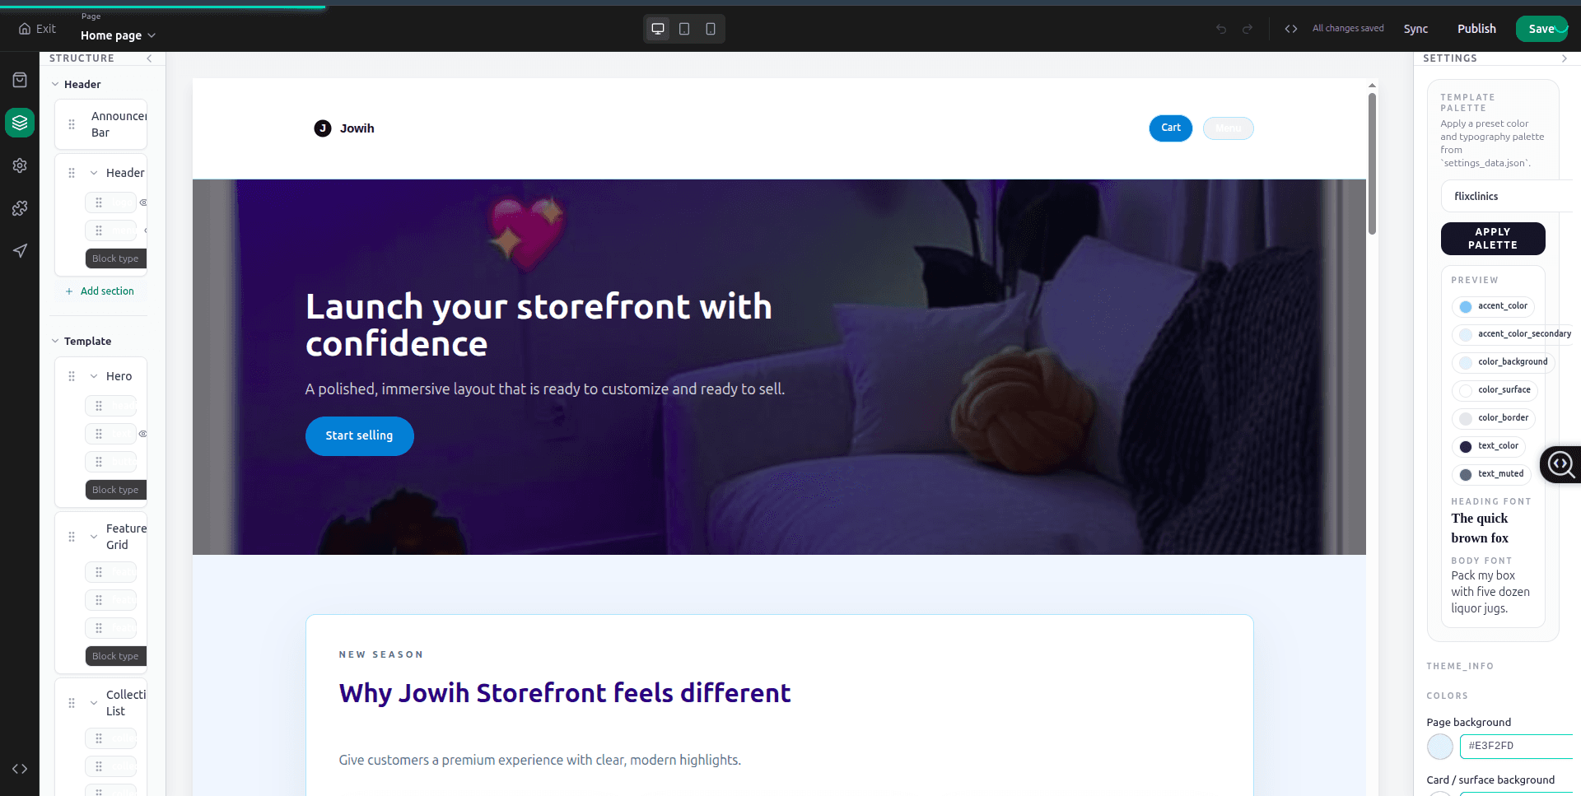The width and height of the screenshot is (1581, 796).
Task: Collapse the Structure panel
Action: [x=149, y=58]
